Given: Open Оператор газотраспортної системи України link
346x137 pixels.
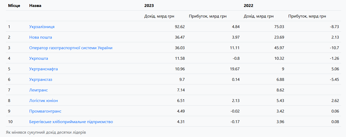Looking at the screenshot, I should pyautogui.click(x=71, y=48).
